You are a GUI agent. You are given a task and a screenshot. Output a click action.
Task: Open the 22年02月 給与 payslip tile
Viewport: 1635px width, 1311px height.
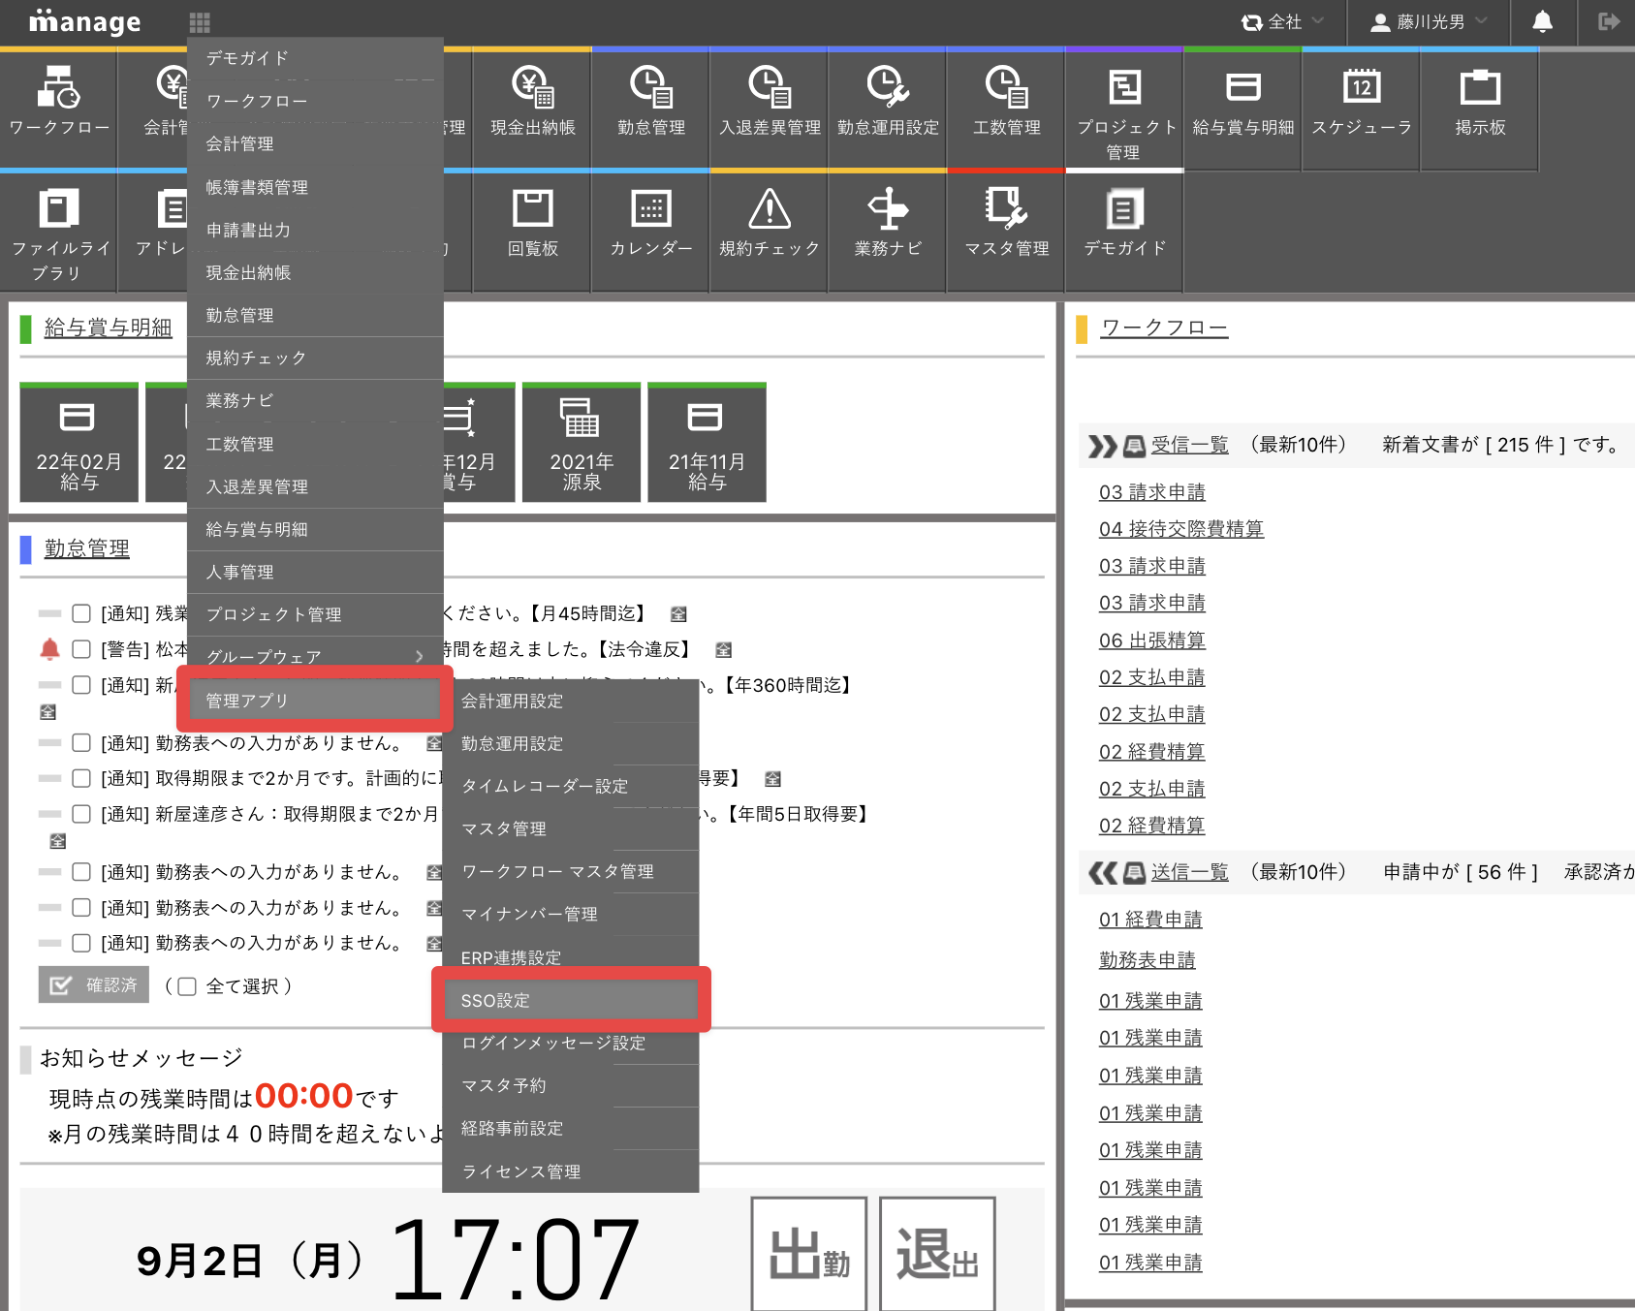79,443
